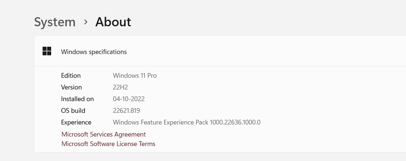406x161 pixels.
Task: Click the OS build label
Action: click(x=73, y=111)
